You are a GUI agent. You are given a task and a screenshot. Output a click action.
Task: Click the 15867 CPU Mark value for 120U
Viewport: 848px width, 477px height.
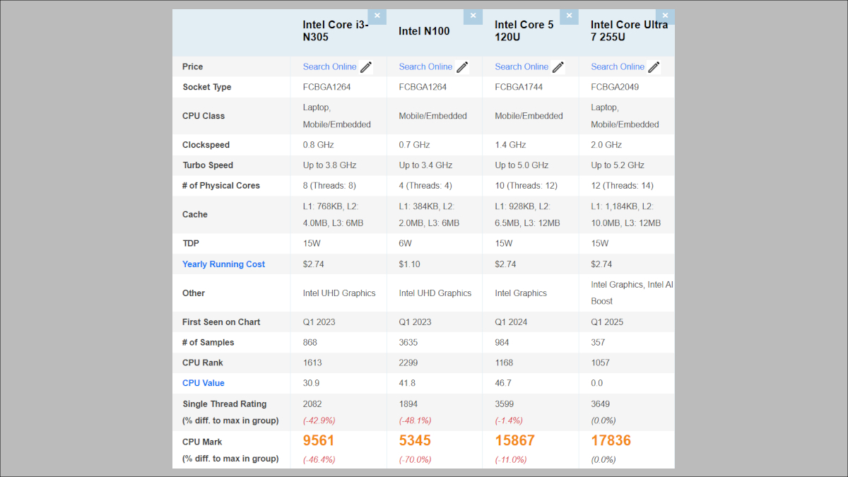(x=517, y=441)
